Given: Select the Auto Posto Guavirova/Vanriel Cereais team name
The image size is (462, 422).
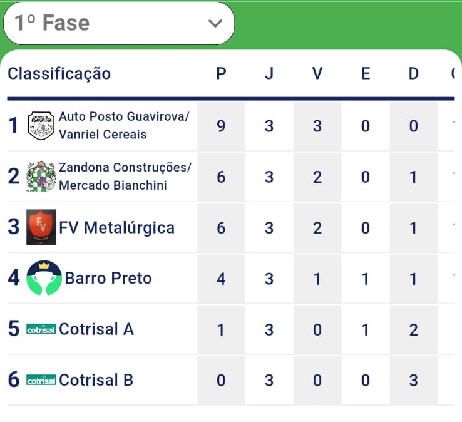Looking at the screenshot, I should pos(124,126).
